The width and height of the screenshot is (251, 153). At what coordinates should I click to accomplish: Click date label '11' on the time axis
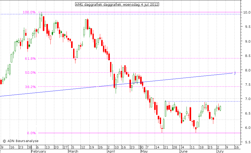pos(192,147)
